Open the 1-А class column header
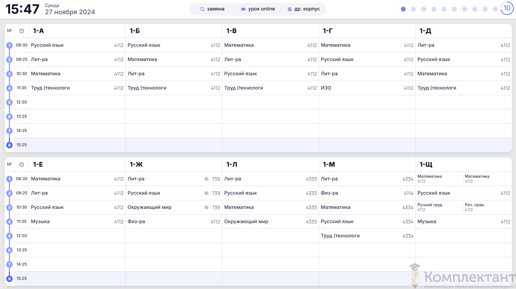516x289 pixels. pos(38,31)
